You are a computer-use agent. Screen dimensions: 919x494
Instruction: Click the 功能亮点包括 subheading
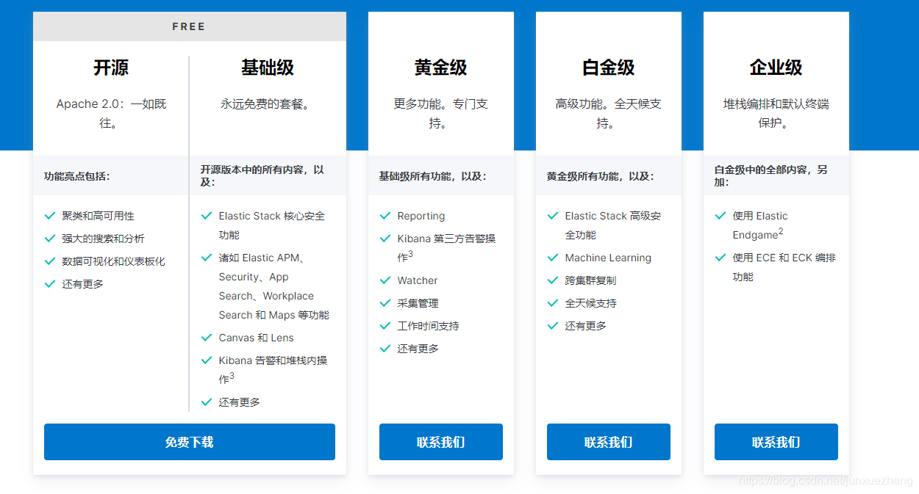(x=77, y=176)
